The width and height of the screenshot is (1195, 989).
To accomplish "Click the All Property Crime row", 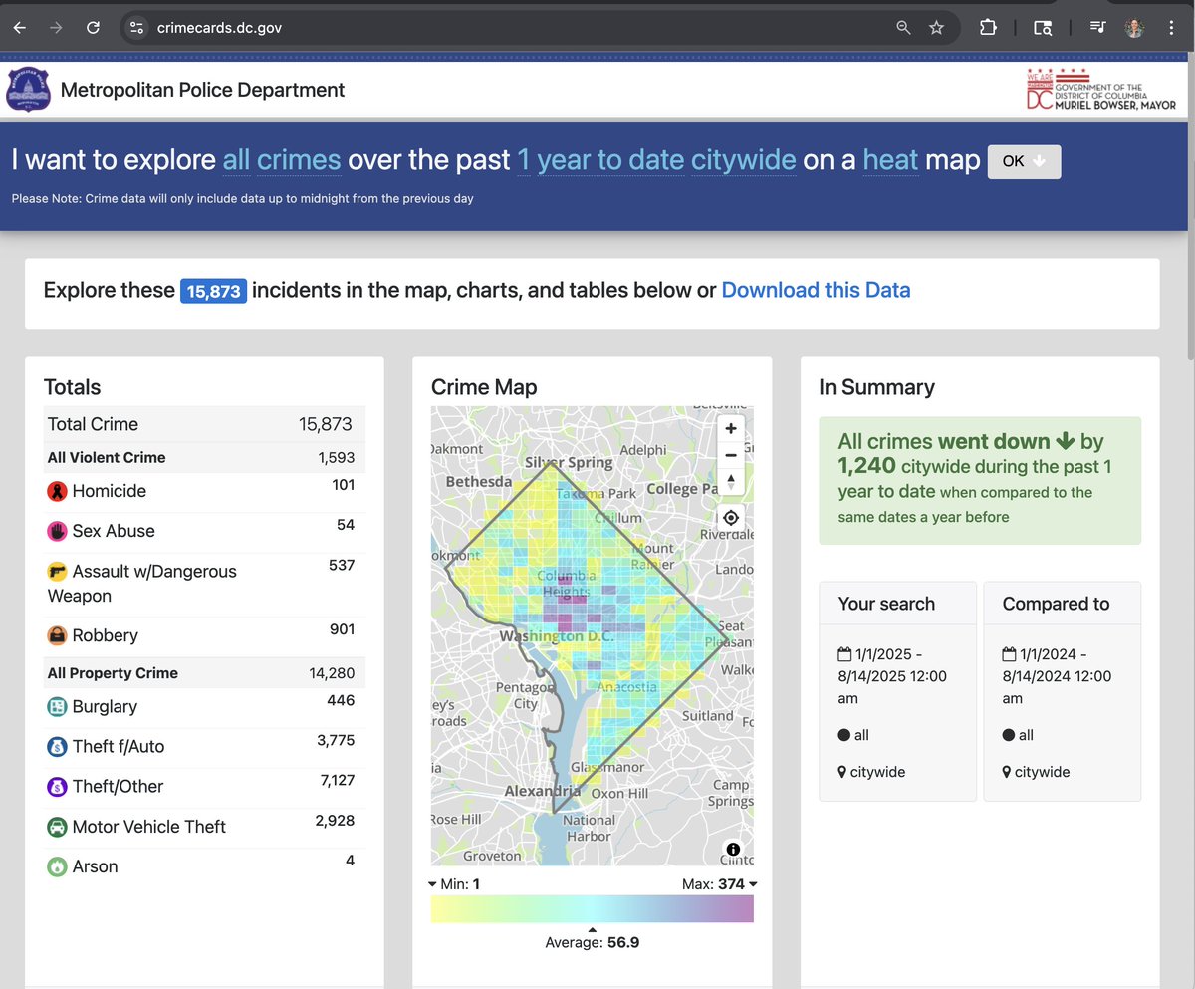I will point(204,673).
